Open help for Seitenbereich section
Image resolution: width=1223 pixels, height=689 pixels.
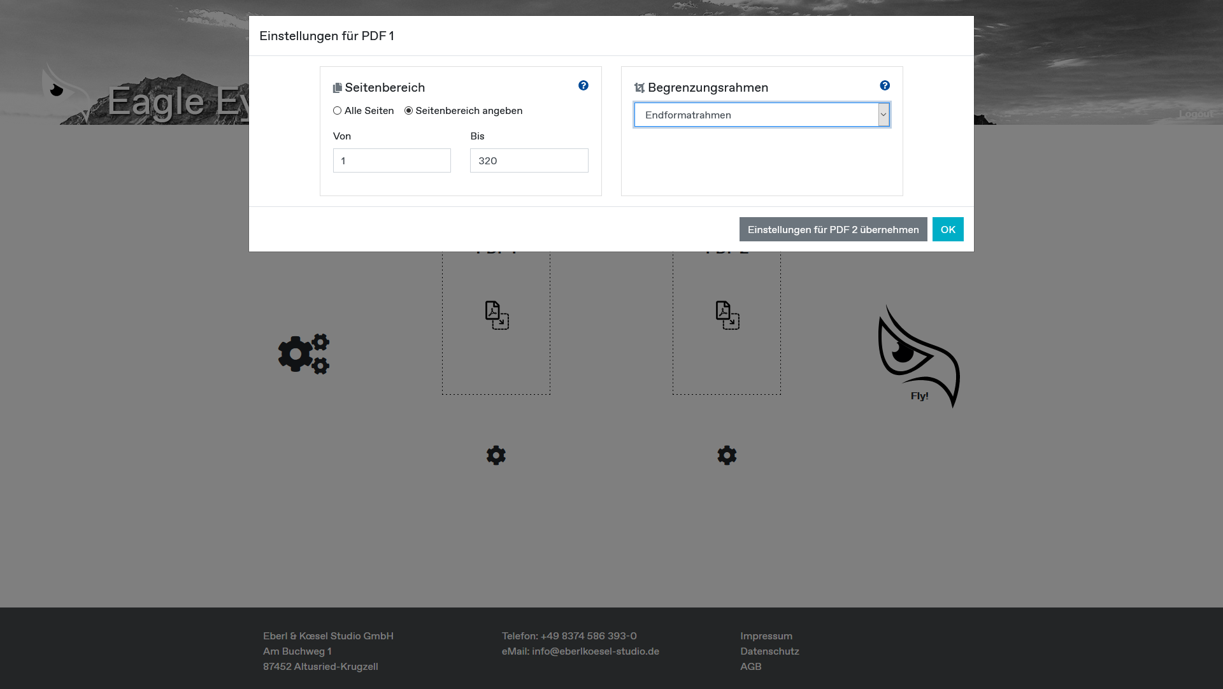click(583, 85)
